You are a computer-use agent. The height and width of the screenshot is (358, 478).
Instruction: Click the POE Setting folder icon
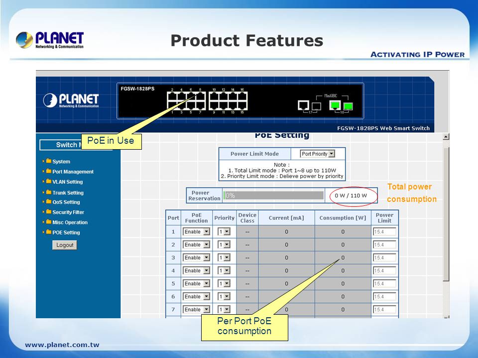(48, 232)
